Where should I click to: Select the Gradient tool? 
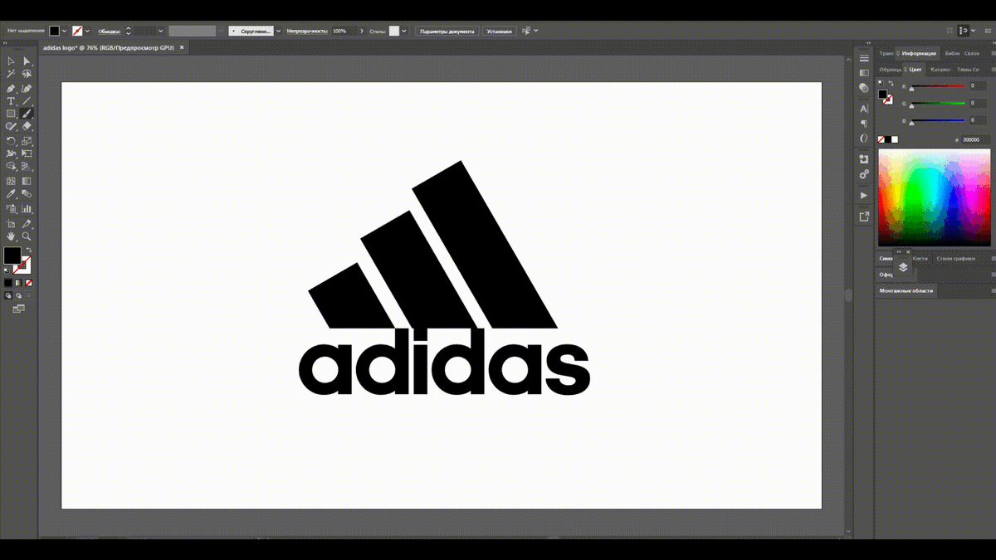click(x=27, y=180)
